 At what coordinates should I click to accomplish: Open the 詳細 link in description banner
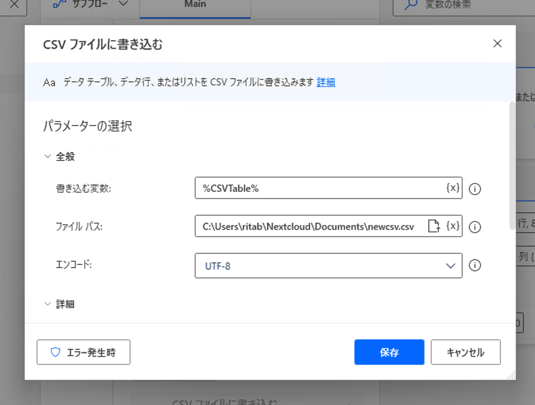click(326, 82)
